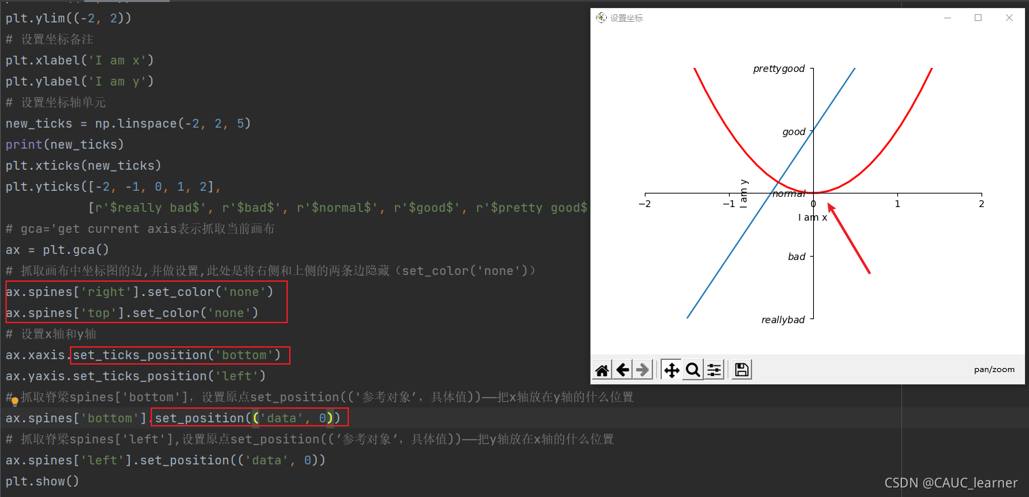Click the 'prettygood' y-axis tick label
Image resolution: width=1029 pixels, height=497 pixels.
click(x=779, y=69)
